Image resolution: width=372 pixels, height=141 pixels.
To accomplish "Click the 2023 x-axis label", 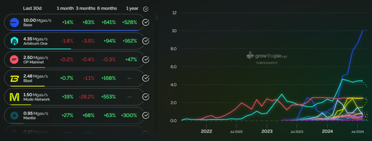I will coord(267,131).
